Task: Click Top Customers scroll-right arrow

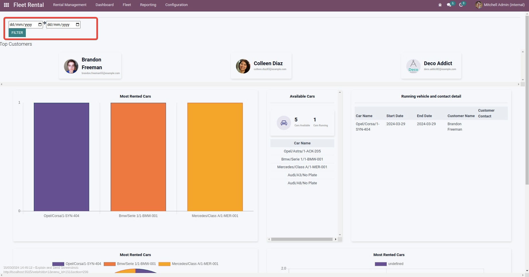Action: point(518,84)
